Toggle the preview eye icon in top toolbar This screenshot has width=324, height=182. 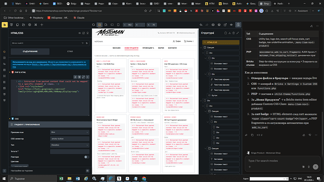point(231,25)
